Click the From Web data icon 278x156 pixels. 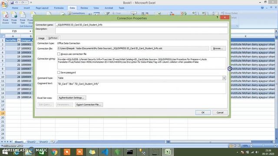14,18
